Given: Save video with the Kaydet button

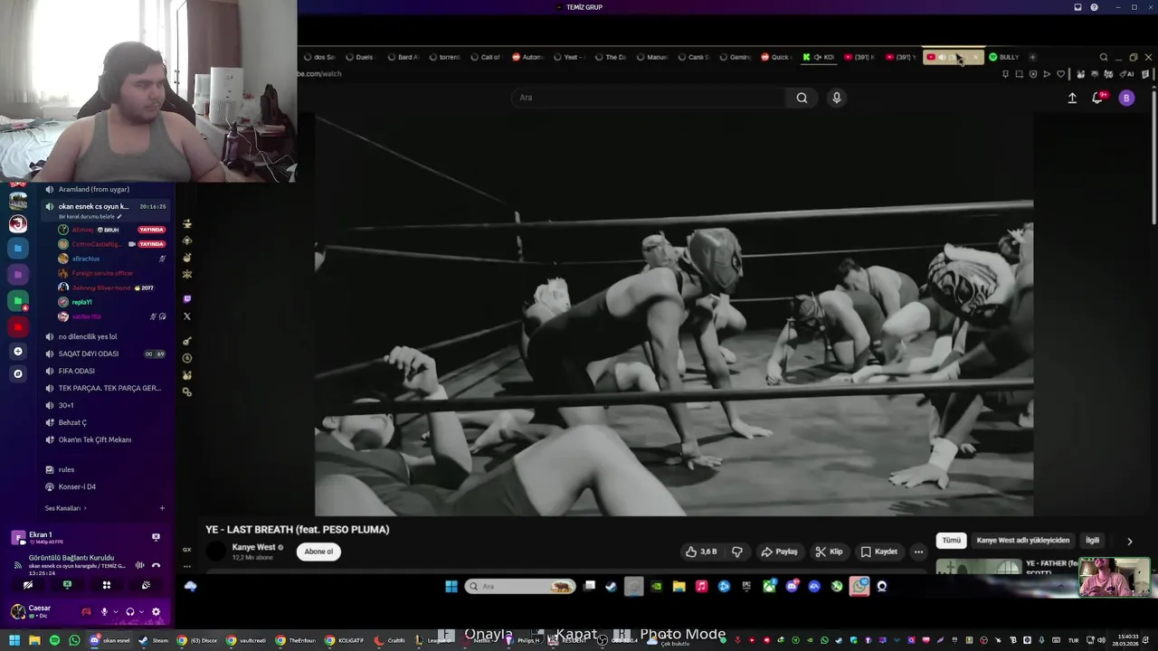Looking at the screenshot, I should click(x=878, y=552).
